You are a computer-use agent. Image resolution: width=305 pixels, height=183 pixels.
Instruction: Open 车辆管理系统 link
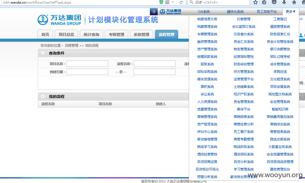pyautogui.click(x=207, y=34)
